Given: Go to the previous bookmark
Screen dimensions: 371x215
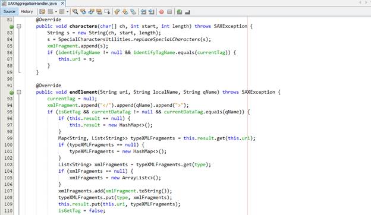Looking at the screenshot, I should point(117,11).
